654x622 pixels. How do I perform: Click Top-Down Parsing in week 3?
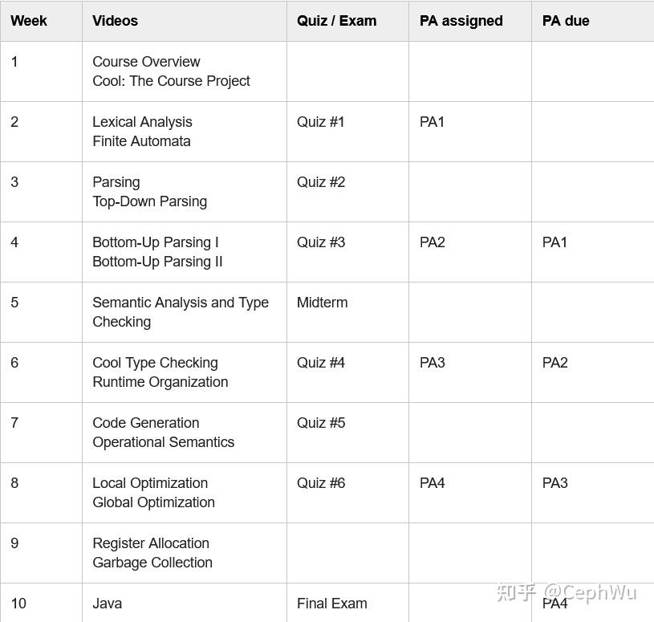[149, 201]
